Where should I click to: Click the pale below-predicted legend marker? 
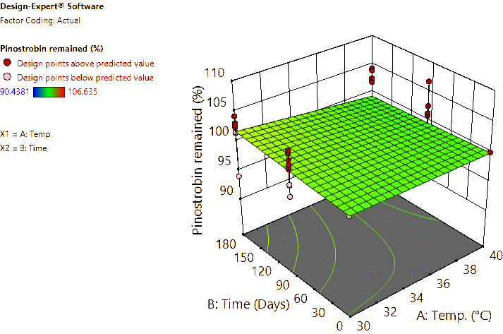pyautogui.click(x=8, y=76)
